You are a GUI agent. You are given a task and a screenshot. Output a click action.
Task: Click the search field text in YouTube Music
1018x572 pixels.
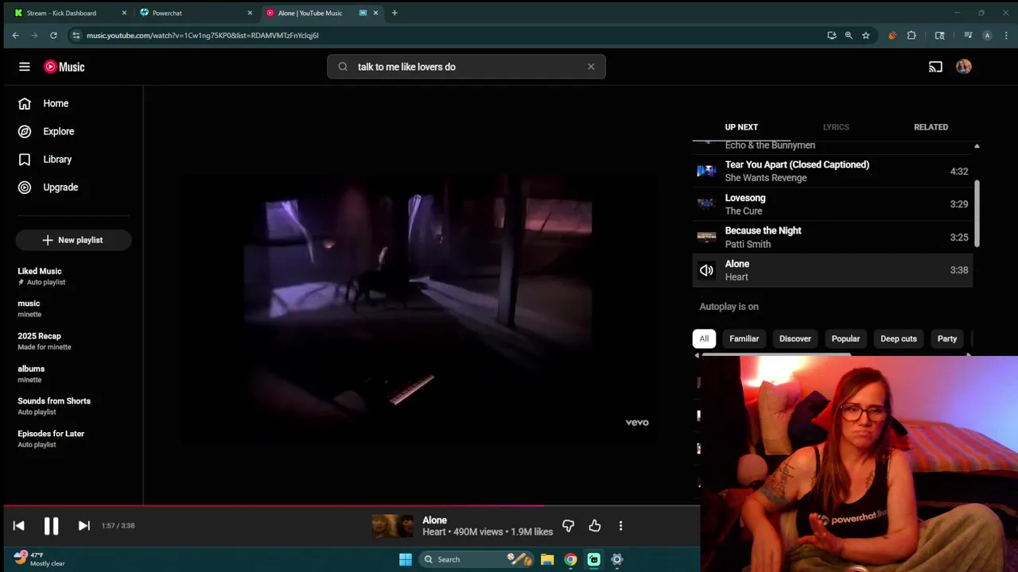coord(406,67)
